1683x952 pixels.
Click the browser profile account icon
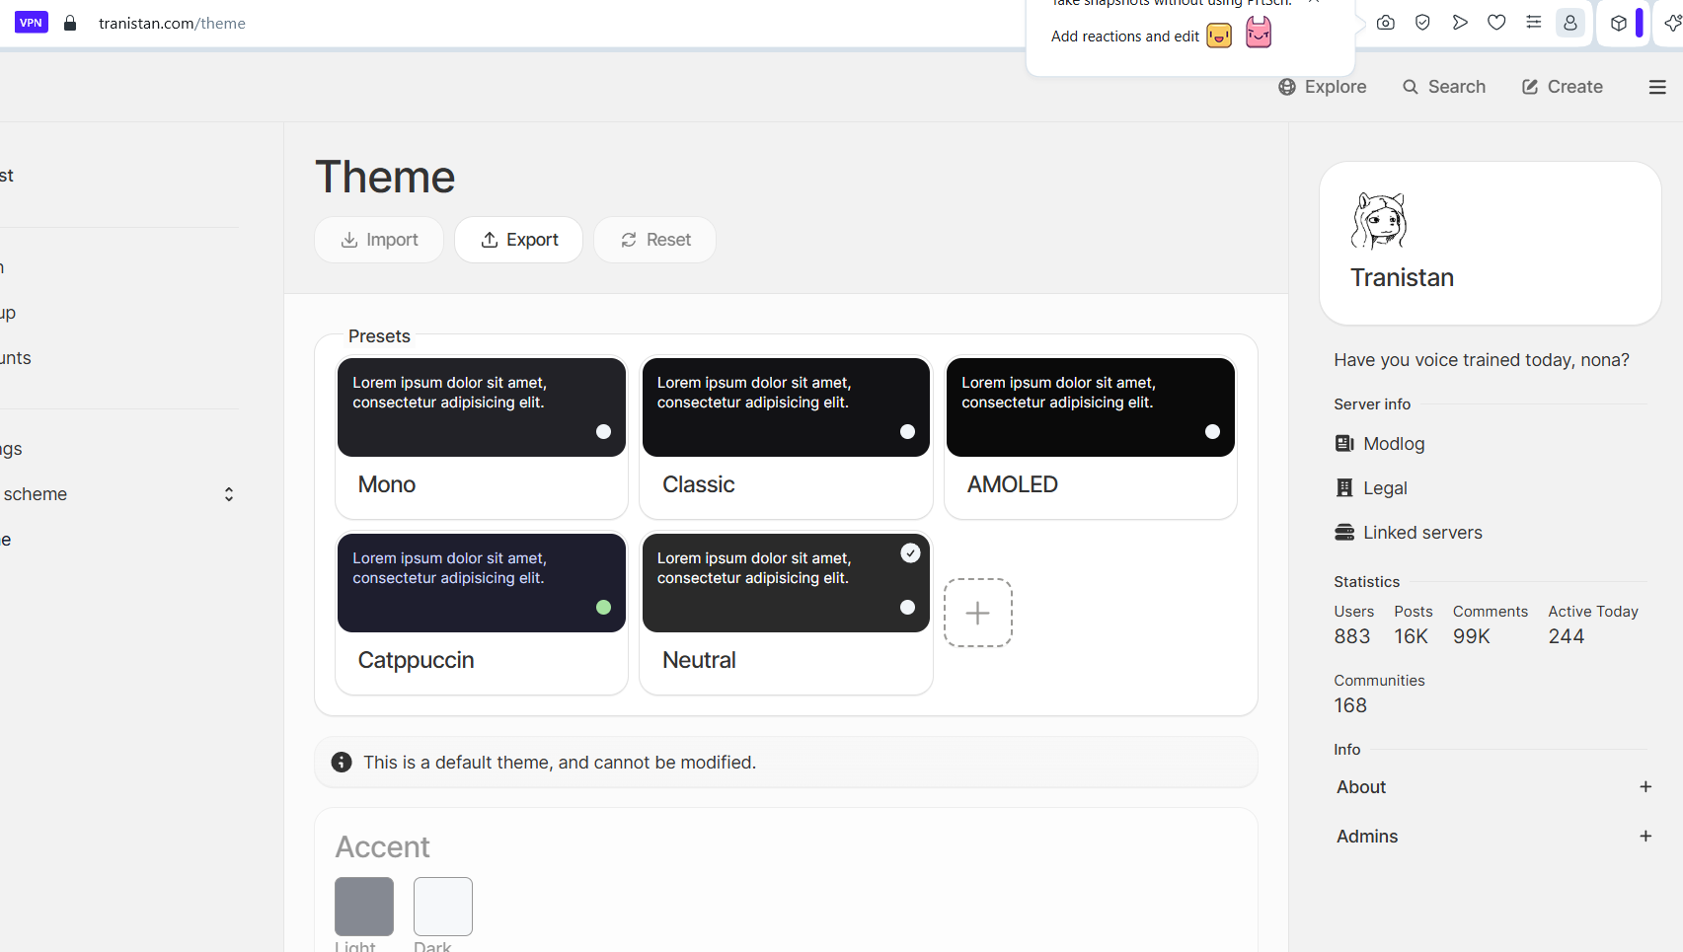1569,23
